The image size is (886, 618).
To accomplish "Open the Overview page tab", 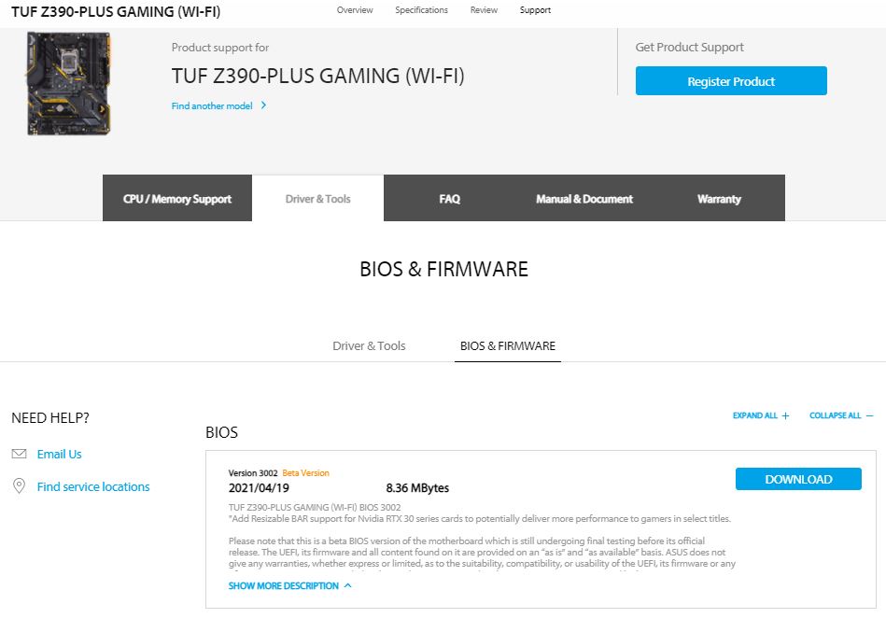I will coord(355,10).
